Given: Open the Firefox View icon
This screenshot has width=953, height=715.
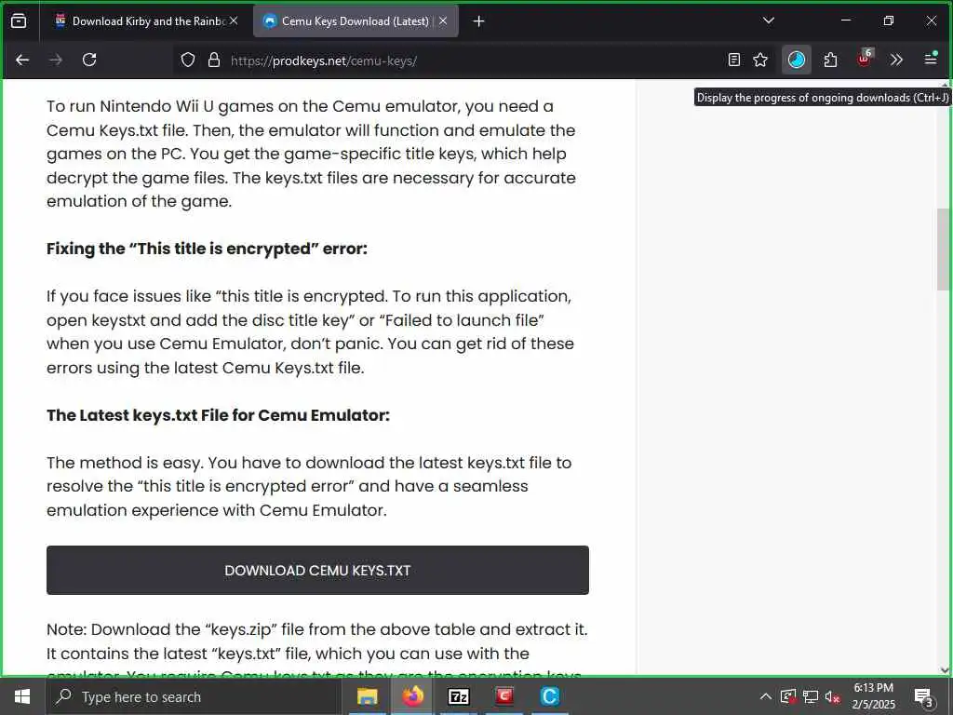Looking at the screenshot, I should click(x=19, y=21).
